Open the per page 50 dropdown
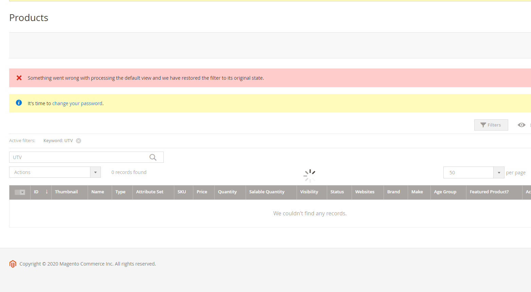The height and width of the screenshot is (292, 531). (x=499, y=172)
